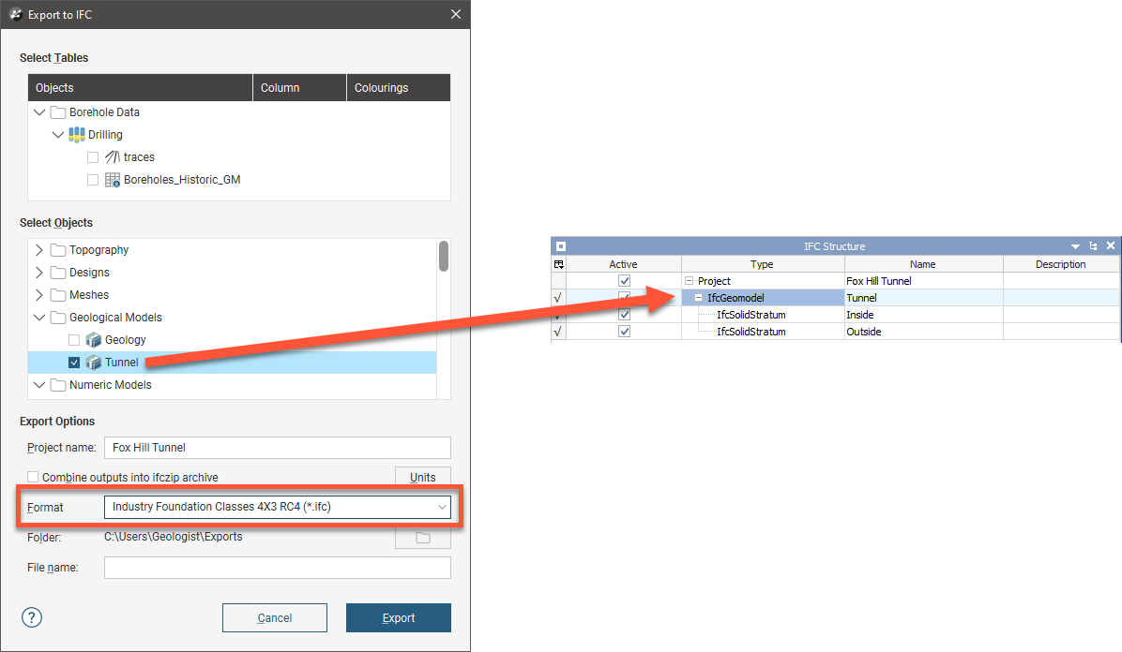Select the Outside name cell

(923, 332)
